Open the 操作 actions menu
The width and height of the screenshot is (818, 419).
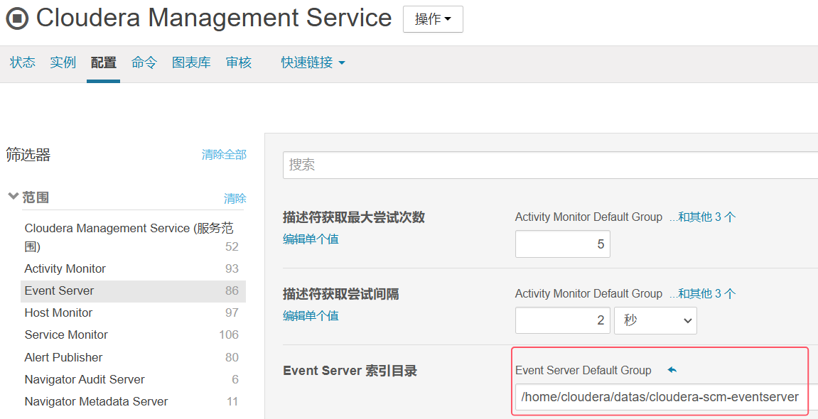point(432,19)
